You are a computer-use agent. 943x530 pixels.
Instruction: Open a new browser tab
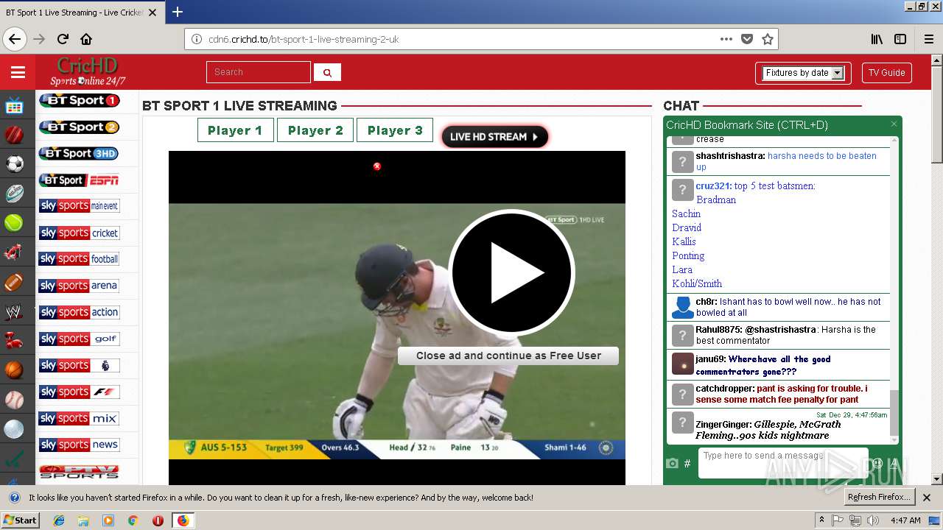178,12
